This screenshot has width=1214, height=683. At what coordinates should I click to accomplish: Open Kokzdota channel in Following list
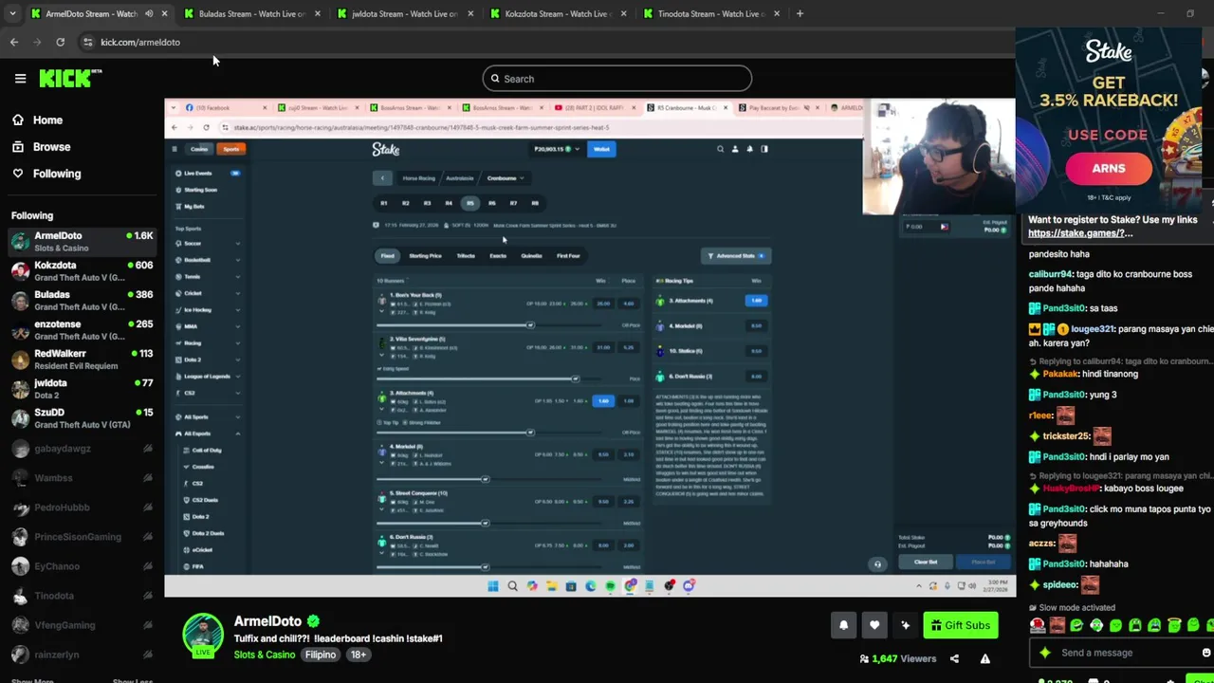[x=82, y=270]
